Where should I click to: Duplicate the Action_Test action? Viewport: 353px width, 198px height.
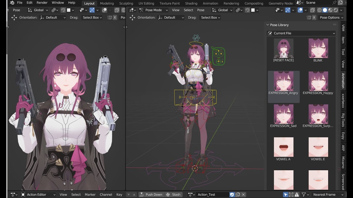pyautogui.click(x=238, y=194)
